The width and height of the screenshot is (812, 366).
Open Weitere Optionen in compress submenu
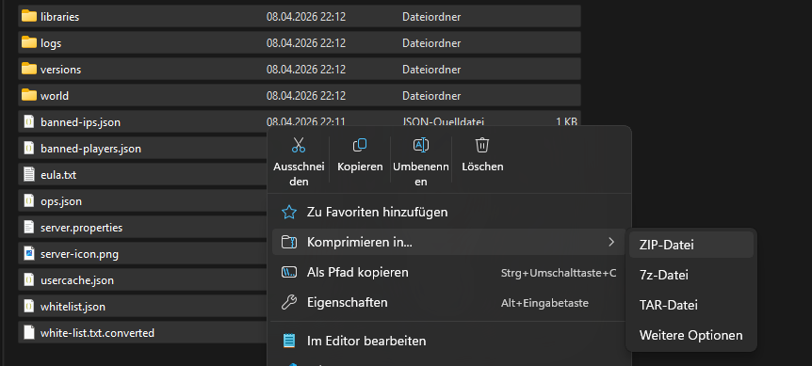pyautogui.click(x=691, y=335)
